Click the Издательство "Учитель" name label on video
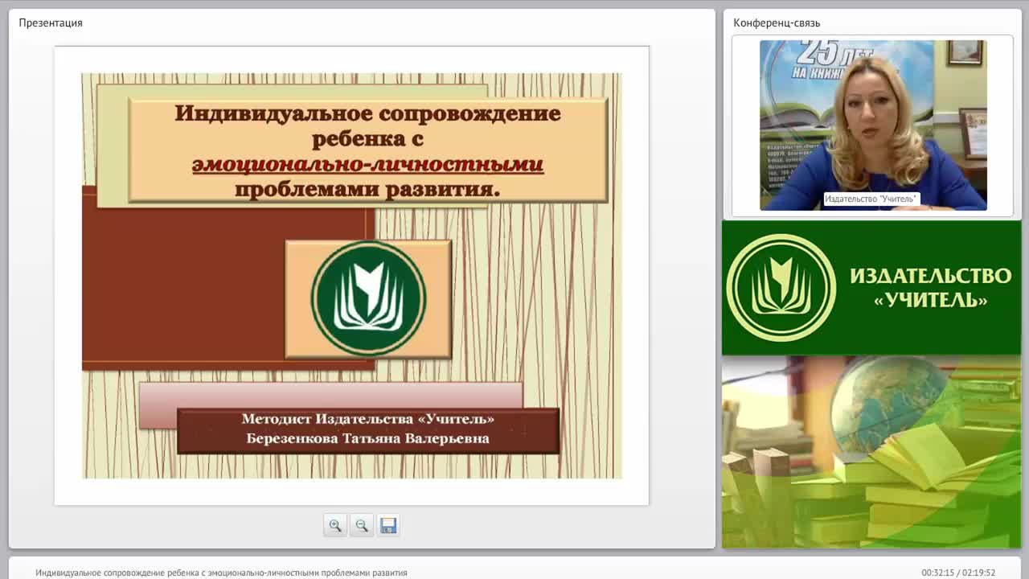This screenshot has height=579, width=1029. [871, 199]
